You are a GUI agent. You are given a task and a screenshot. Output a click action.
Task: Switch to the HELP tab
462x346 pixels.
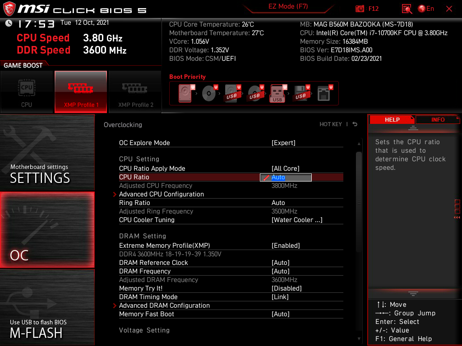(392, 120)
